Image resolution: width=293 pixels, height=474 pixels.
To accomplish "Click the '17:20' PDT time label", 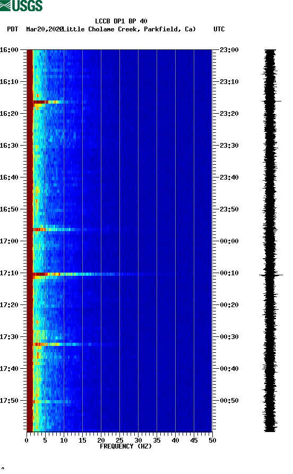I will (x=9, y=305).
